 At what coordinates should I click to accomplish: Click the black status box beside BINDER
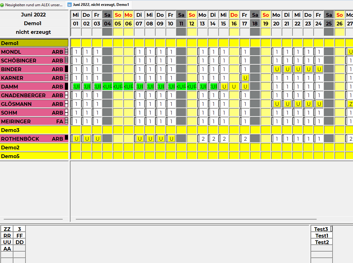[x=66, y=69]
